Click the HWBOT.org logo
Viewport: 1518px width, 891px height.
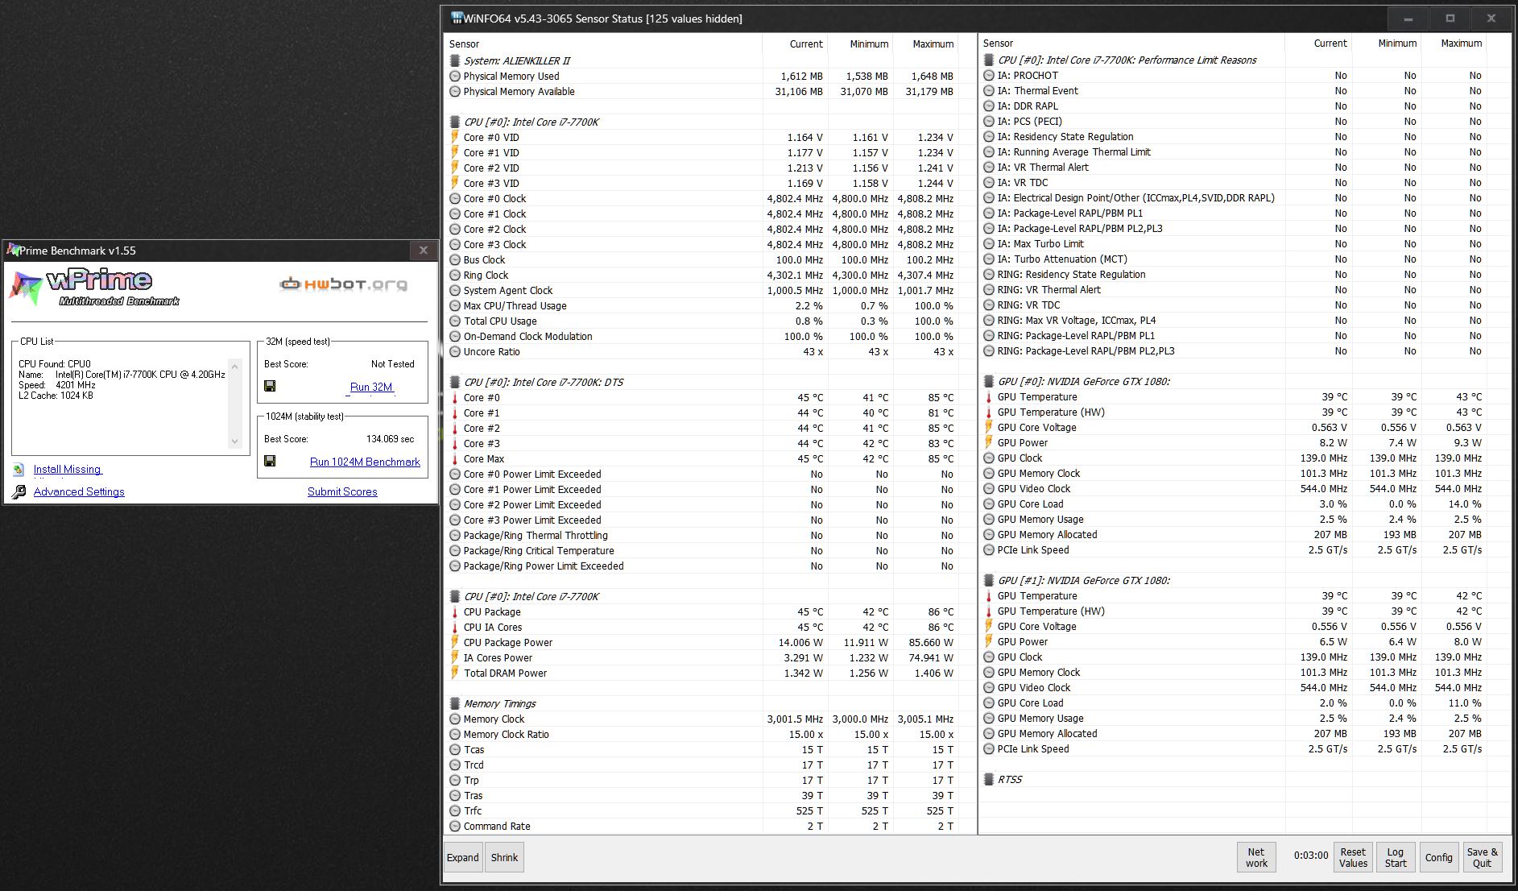[x=343, y=284]
